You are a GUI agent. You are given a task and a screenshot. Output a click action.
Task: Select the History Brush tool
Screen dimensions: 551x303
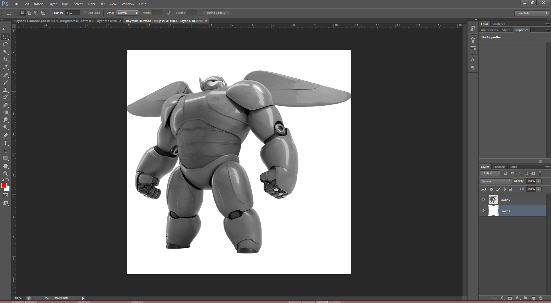tap(5, 97)
